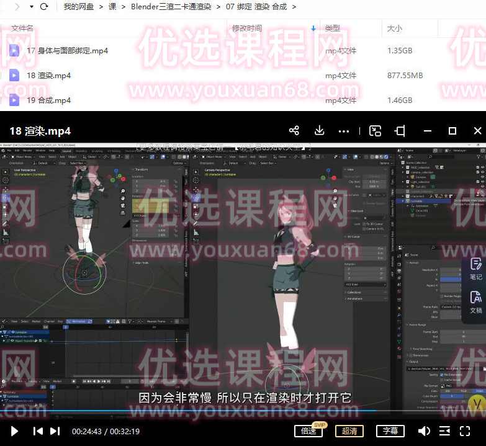486x446 pixels.
Task: Click the 877.55MB size cell
Action: 405,75
